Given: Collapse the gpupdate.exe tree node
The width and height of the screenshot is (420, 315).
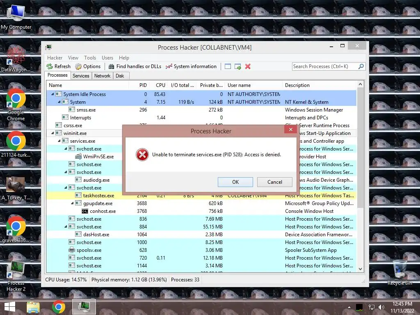Looking at the screenshot, I should click(x=72, y=203).
